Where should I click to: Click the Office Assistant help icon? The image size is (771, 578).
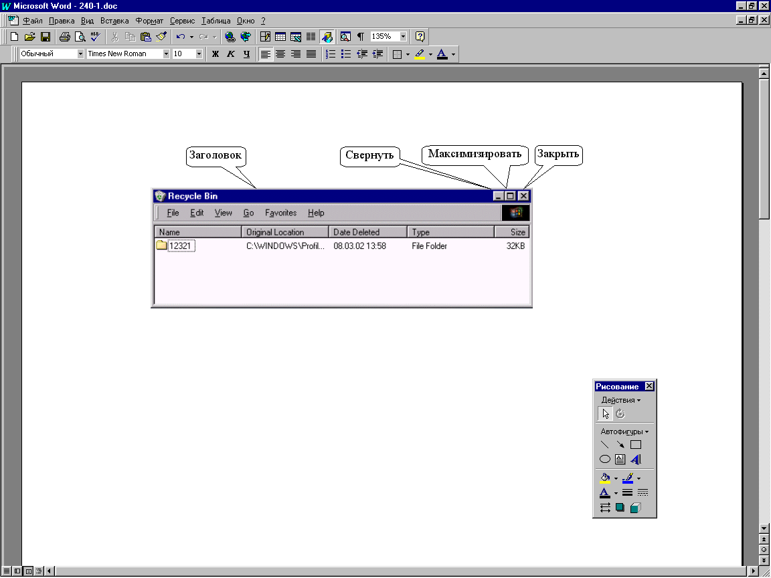pos(420,36)
